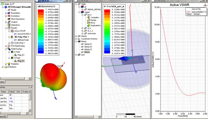
Task: Click the DuplicateArc operation icon
Action: [x=89, y=25]
